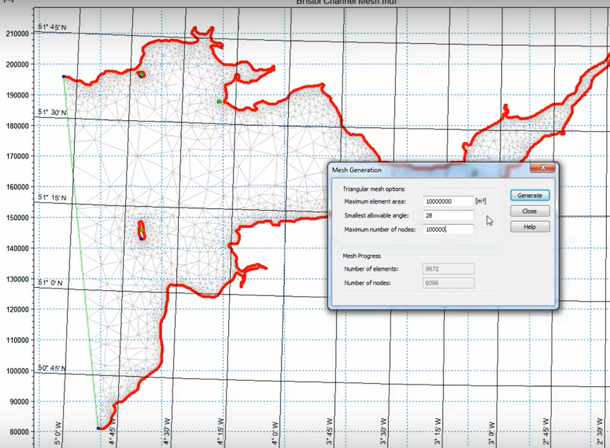Focus the Smallest allowable angle field
This screenshot has width=610, height=448.
coord(448,216)
